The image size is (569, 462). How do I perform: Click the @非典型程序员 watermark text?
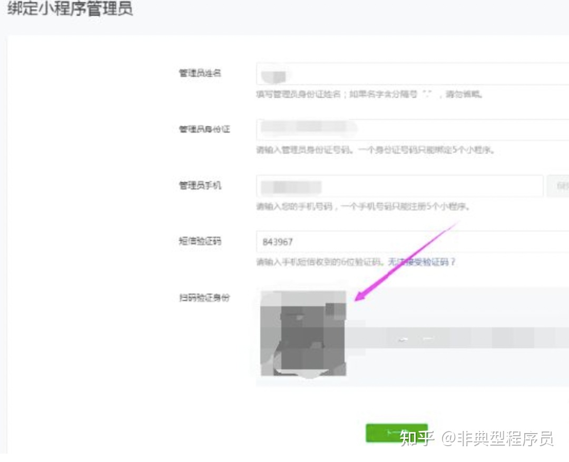497,438
